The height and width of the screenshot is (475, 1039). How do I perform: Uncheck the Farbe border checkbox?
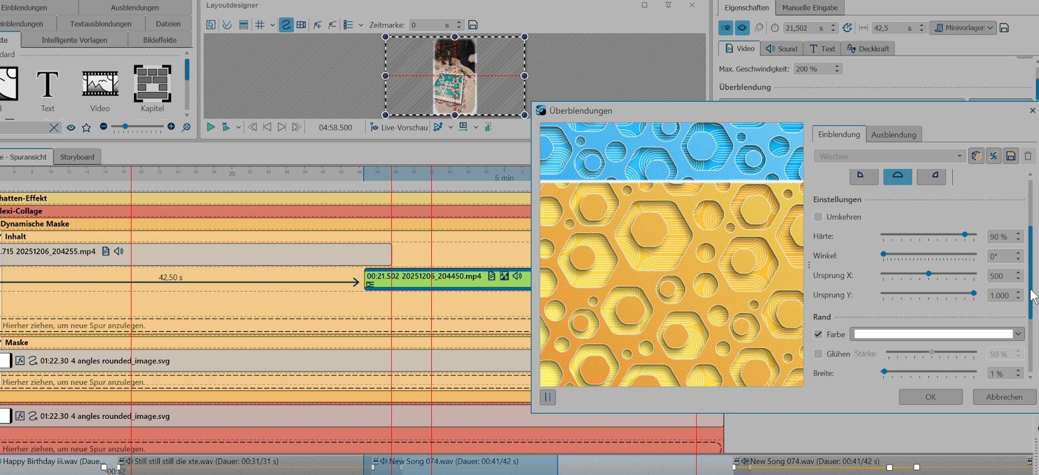click(818, 334)
